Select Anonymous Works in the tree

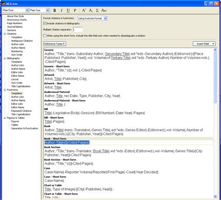[x=17, y=20]
